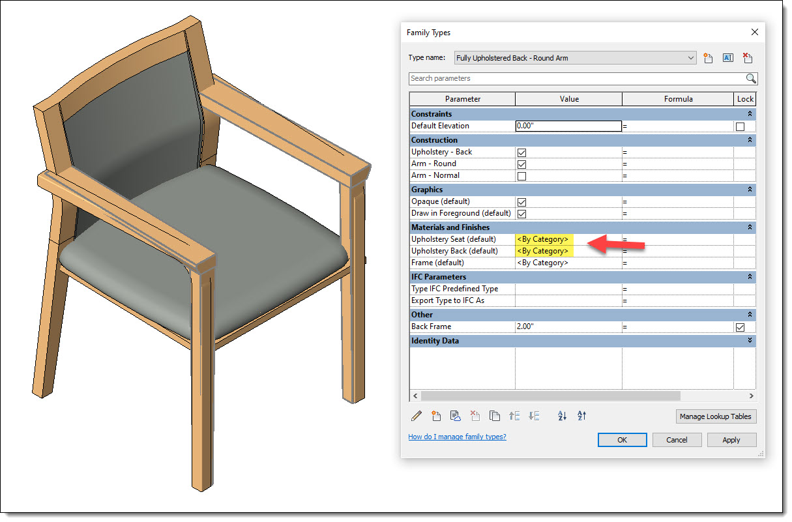Apply the family type changes
Image resolution: width=792 pixels, height=522 pixels.
[x=731, y=440]
